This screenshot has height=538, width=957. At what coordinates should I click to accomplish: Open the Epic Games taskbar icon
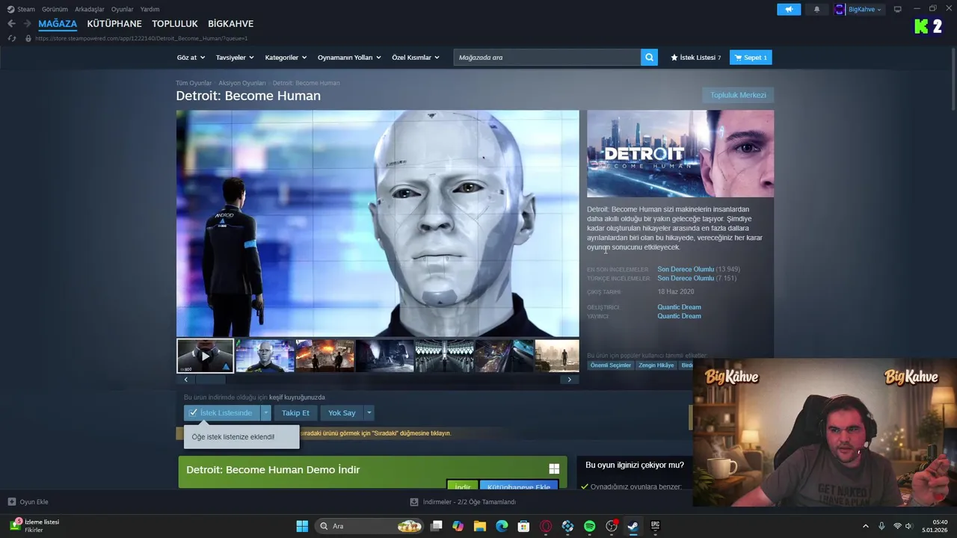coord(655,526)
